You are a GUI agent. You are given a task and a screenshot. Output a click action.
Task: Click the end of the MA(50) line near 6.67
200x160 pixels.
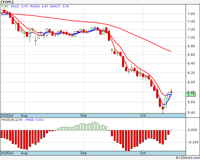click(171, 51)
